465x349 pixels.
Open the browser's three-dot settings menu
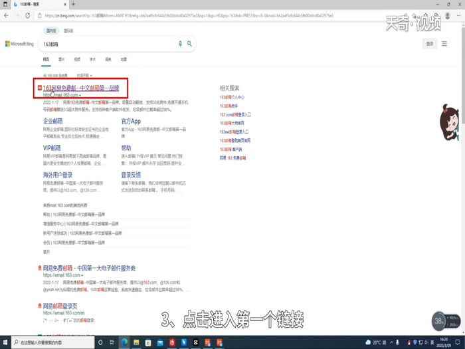tap(458, 15)
